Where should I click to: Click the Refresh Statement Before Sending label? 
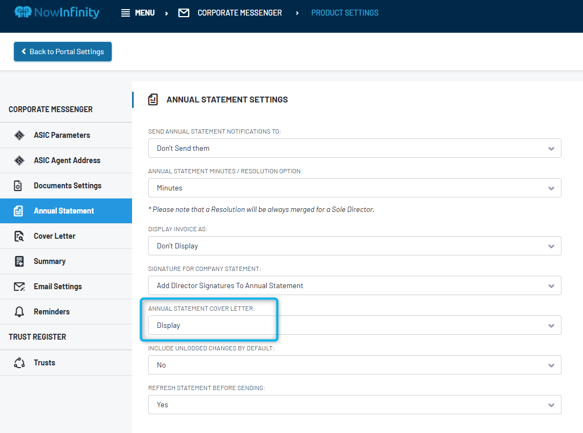pos(206,388)
